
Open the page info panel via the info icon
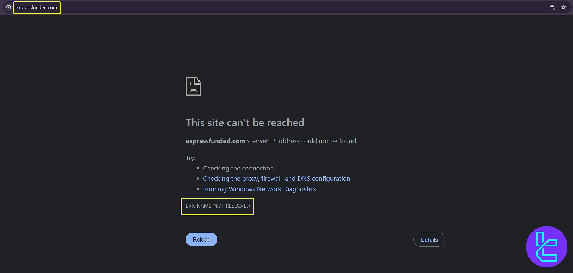click(x=8, y=7)
